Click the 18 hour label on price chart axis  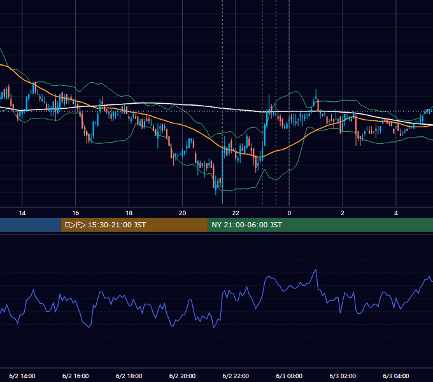click(x=129, y=213)
